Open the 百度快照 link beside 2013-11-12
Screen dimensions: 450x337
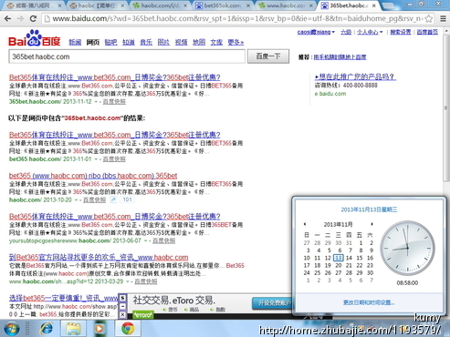tap(114, 102)
